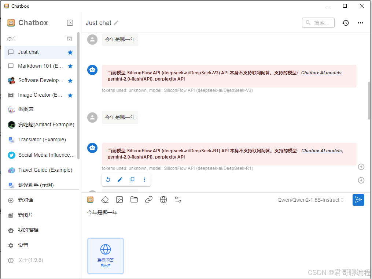The width and height of the screenshot is (372, 279).
Task: Regenerate the DeepSeek-R1 response
Action: [x=108, y=179]
